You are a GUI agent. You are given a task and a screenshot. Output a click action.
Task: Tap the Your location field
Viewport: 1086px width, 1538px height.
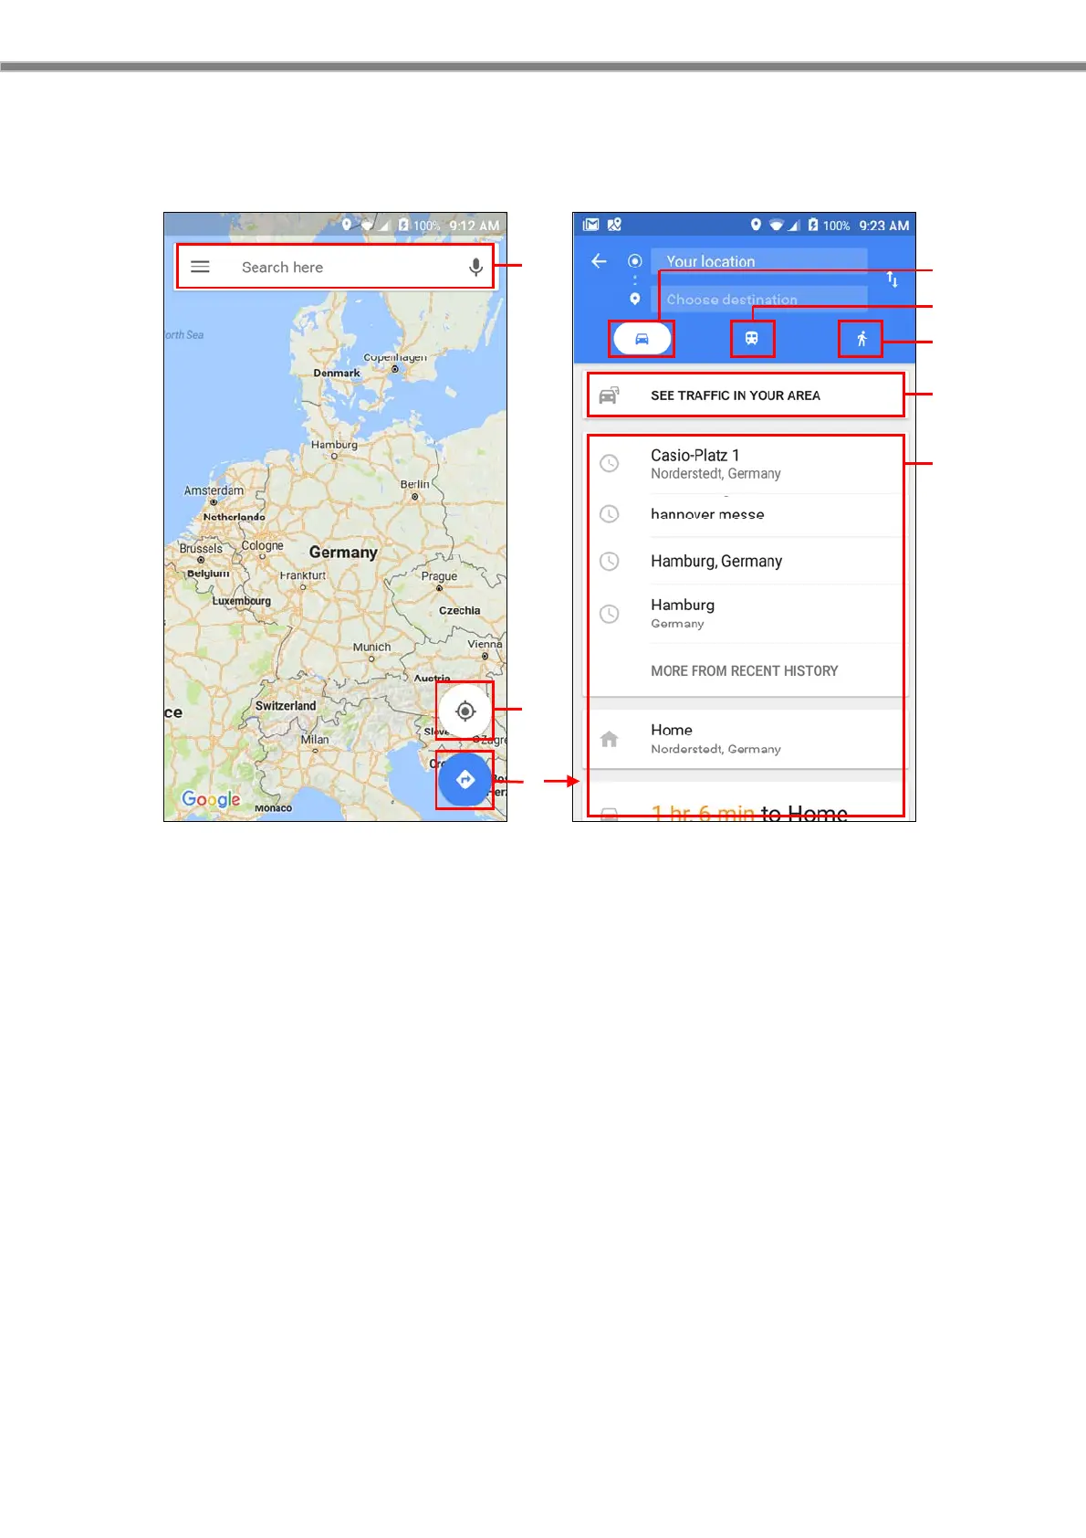[758, 261]
